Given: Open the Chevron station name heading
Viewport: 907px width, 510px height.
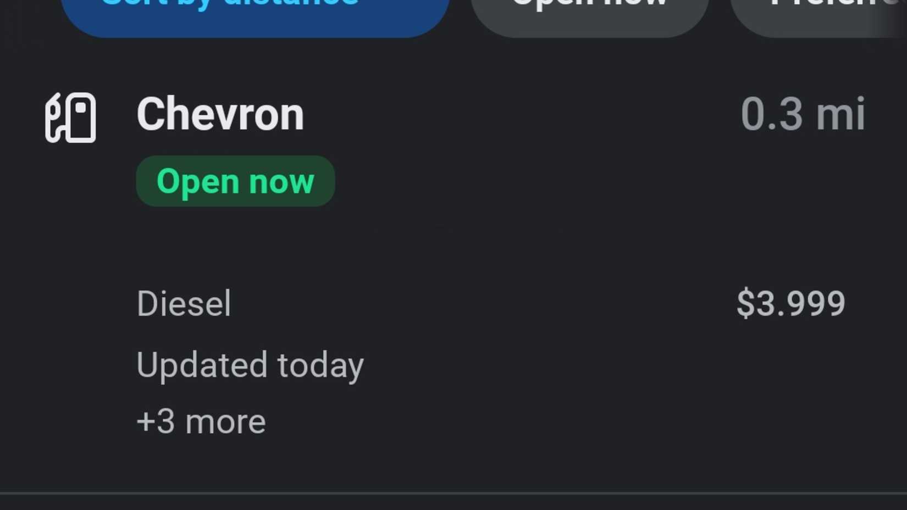Looking at the screenshot, I should coord(220,114).
